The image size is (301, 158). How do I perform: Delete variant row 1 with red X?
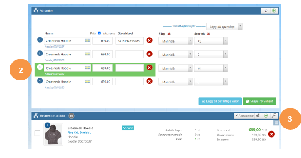[x=149, y=40]
